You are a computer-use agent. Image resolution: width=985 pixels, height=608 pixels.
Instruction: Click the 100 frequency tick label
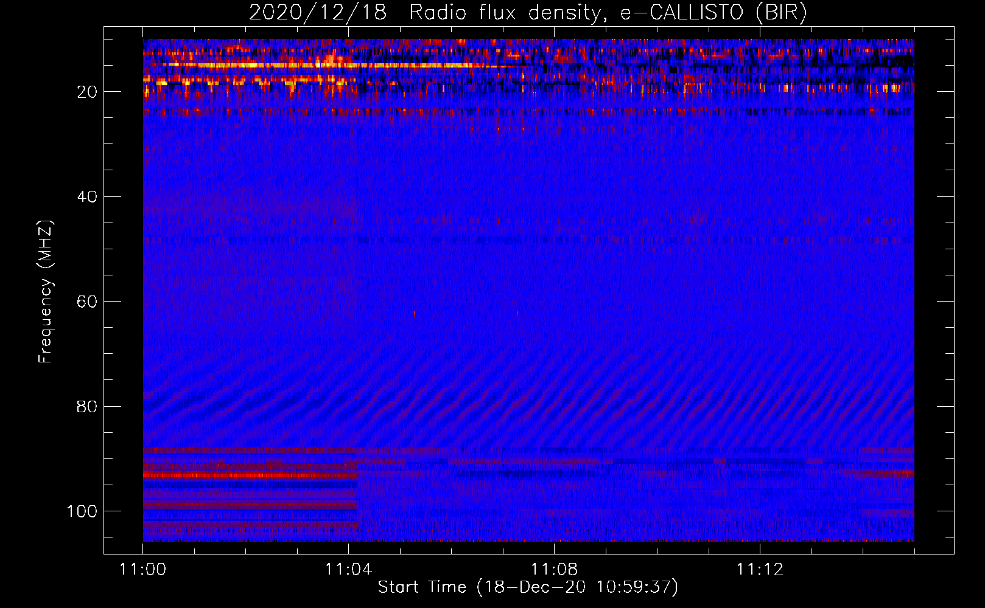coord(82,511)
